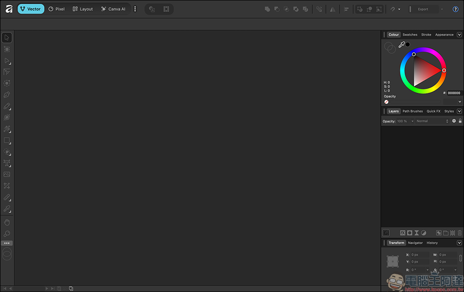
Task: Open the Navigator tab
Action: pos(415,242)
